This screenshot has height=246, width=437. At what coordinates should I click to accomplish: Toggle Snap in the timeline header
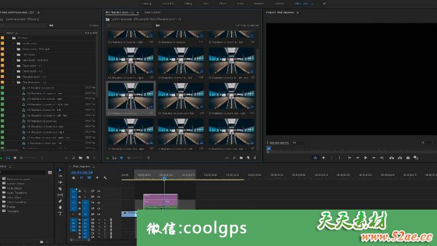pyautogui.click(x=81, y=178)
